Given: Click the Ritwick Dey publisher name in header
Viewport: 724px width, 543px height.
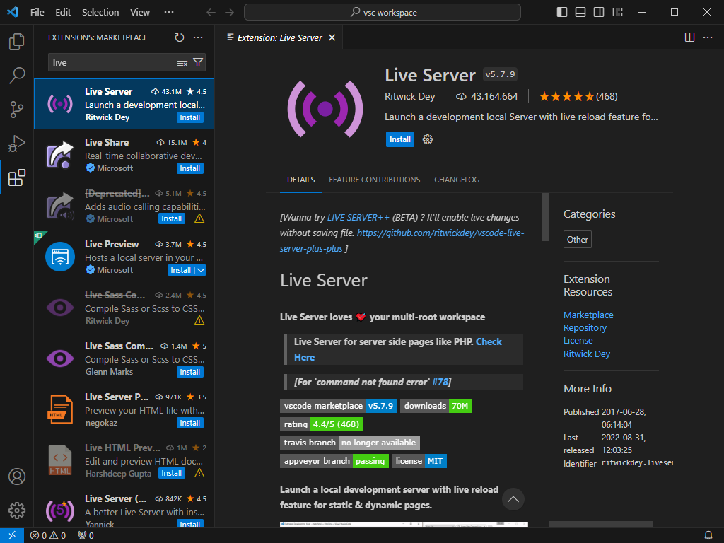Looking at the screenshot, I should pyautogui.click(x=410, y=96).
